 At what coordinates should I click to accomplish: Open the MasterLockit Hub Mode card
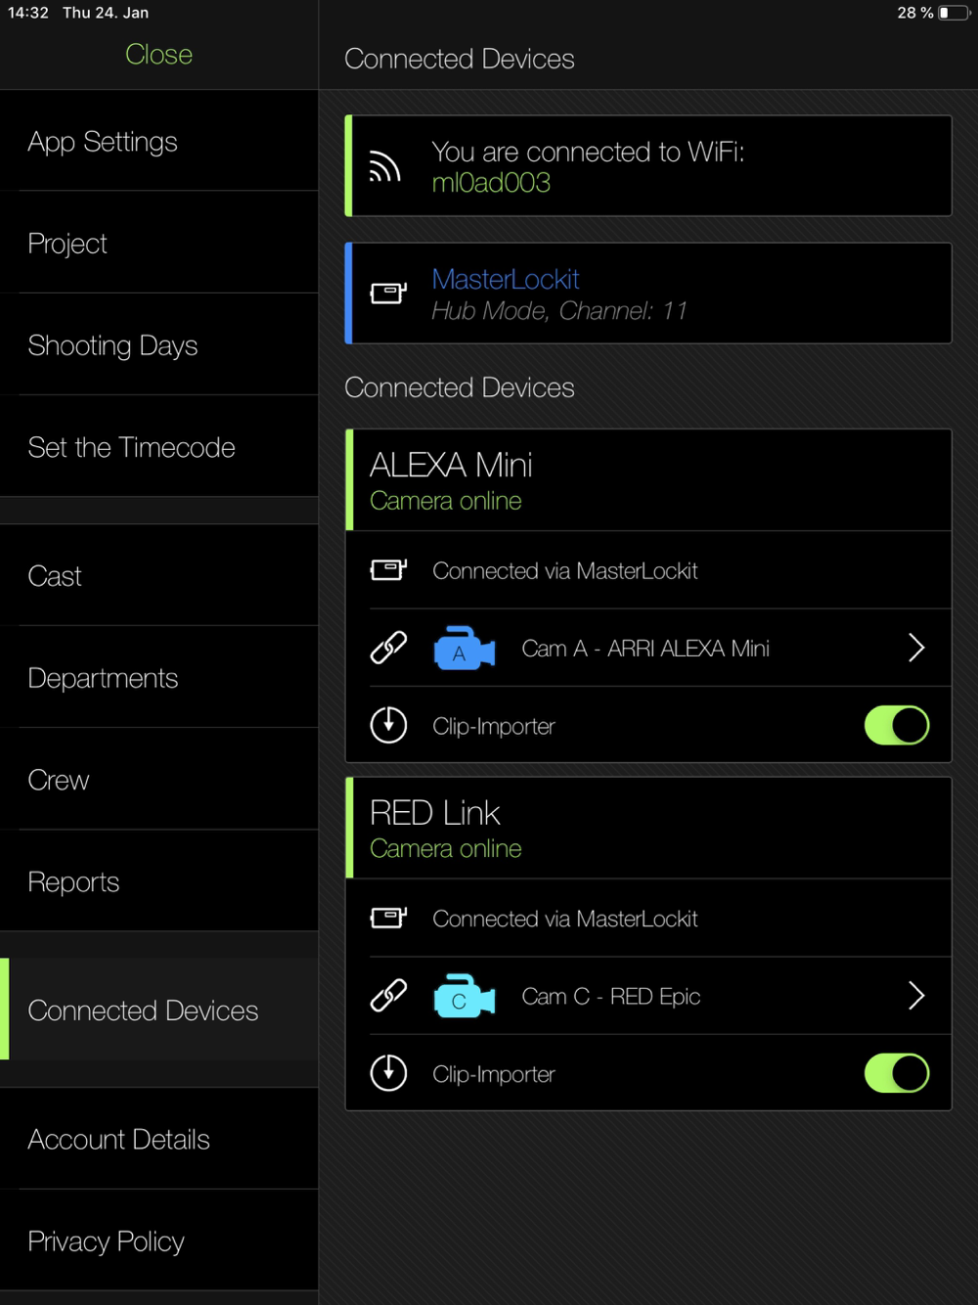click(648, 293)
